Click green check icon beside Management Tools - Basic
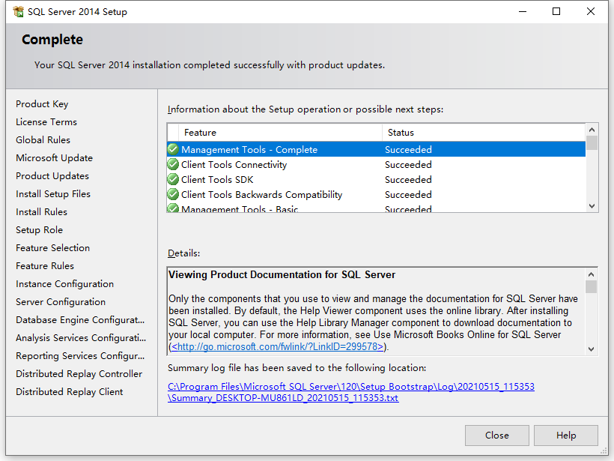This screenshot has width=614, height=461. click(x=173, y=208)
